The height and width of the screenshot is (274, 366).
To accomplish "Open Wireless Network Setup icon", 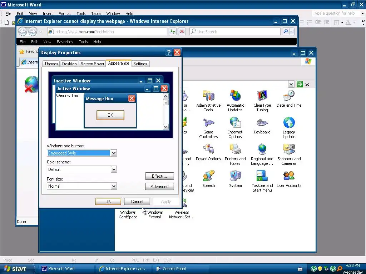I will (x=182, y=209).
